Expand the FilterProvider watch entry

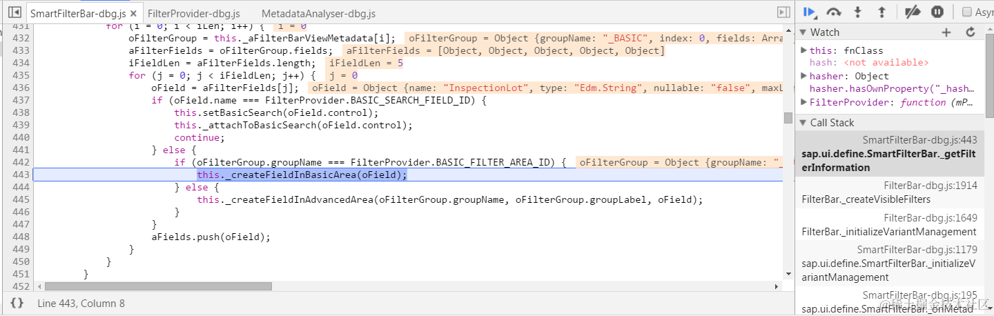pos(803,102)
